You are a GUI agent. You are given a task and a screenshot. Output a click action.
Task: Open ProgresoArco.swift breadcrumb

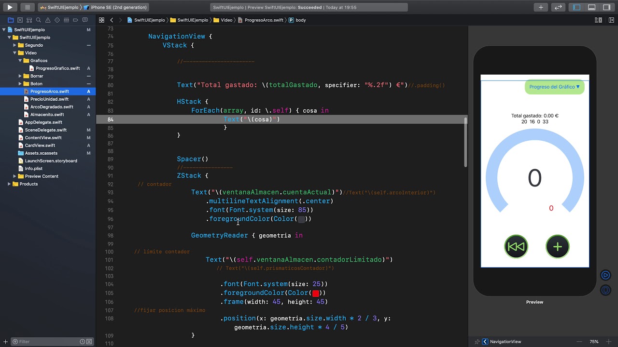[261, 20]
